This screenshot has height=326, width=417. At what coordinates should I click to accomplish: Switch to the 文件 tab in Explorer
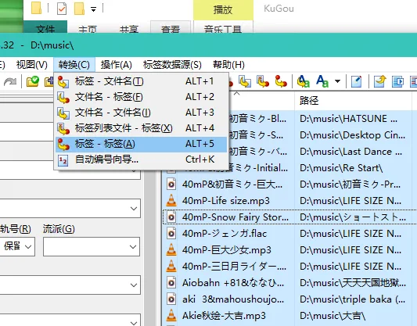[x=45, y=27]
